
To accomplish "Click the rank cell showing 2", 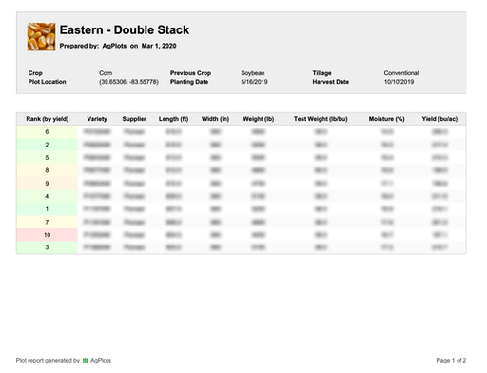I will (x=47, y=145).
